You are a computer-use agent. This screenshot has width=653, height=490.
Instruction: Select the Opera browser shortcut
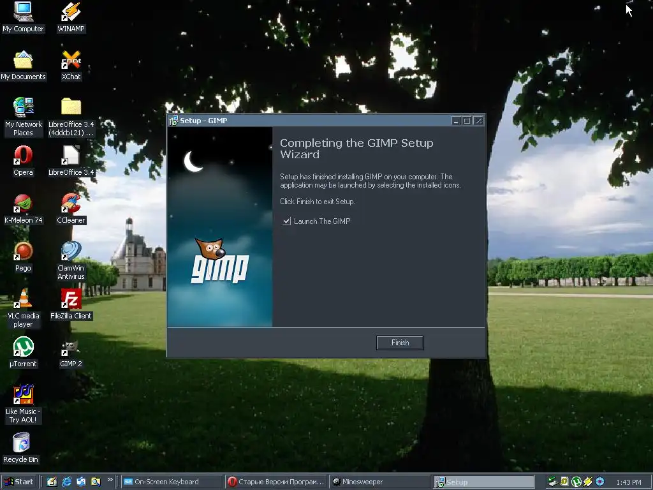click(23, 161)
